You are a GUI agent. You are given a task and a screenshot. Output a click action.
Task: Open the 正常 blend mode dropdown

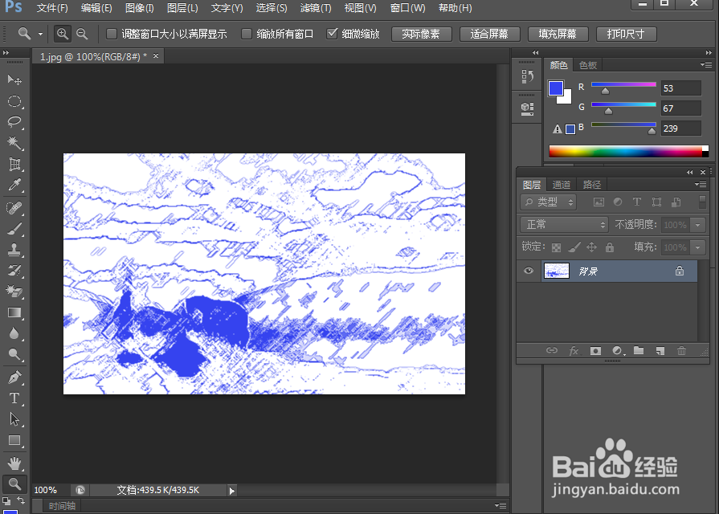(562, 224)
